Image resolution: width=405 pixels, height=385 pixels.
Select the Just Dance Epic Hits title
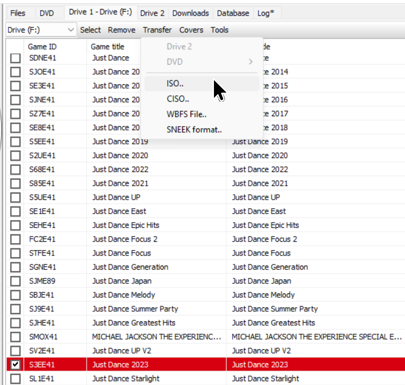point(126,225)
